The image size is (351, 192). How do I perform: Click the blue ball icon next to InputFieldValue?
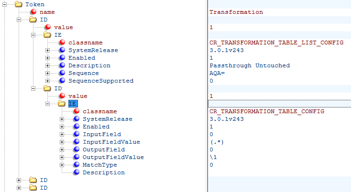[77, 141]
